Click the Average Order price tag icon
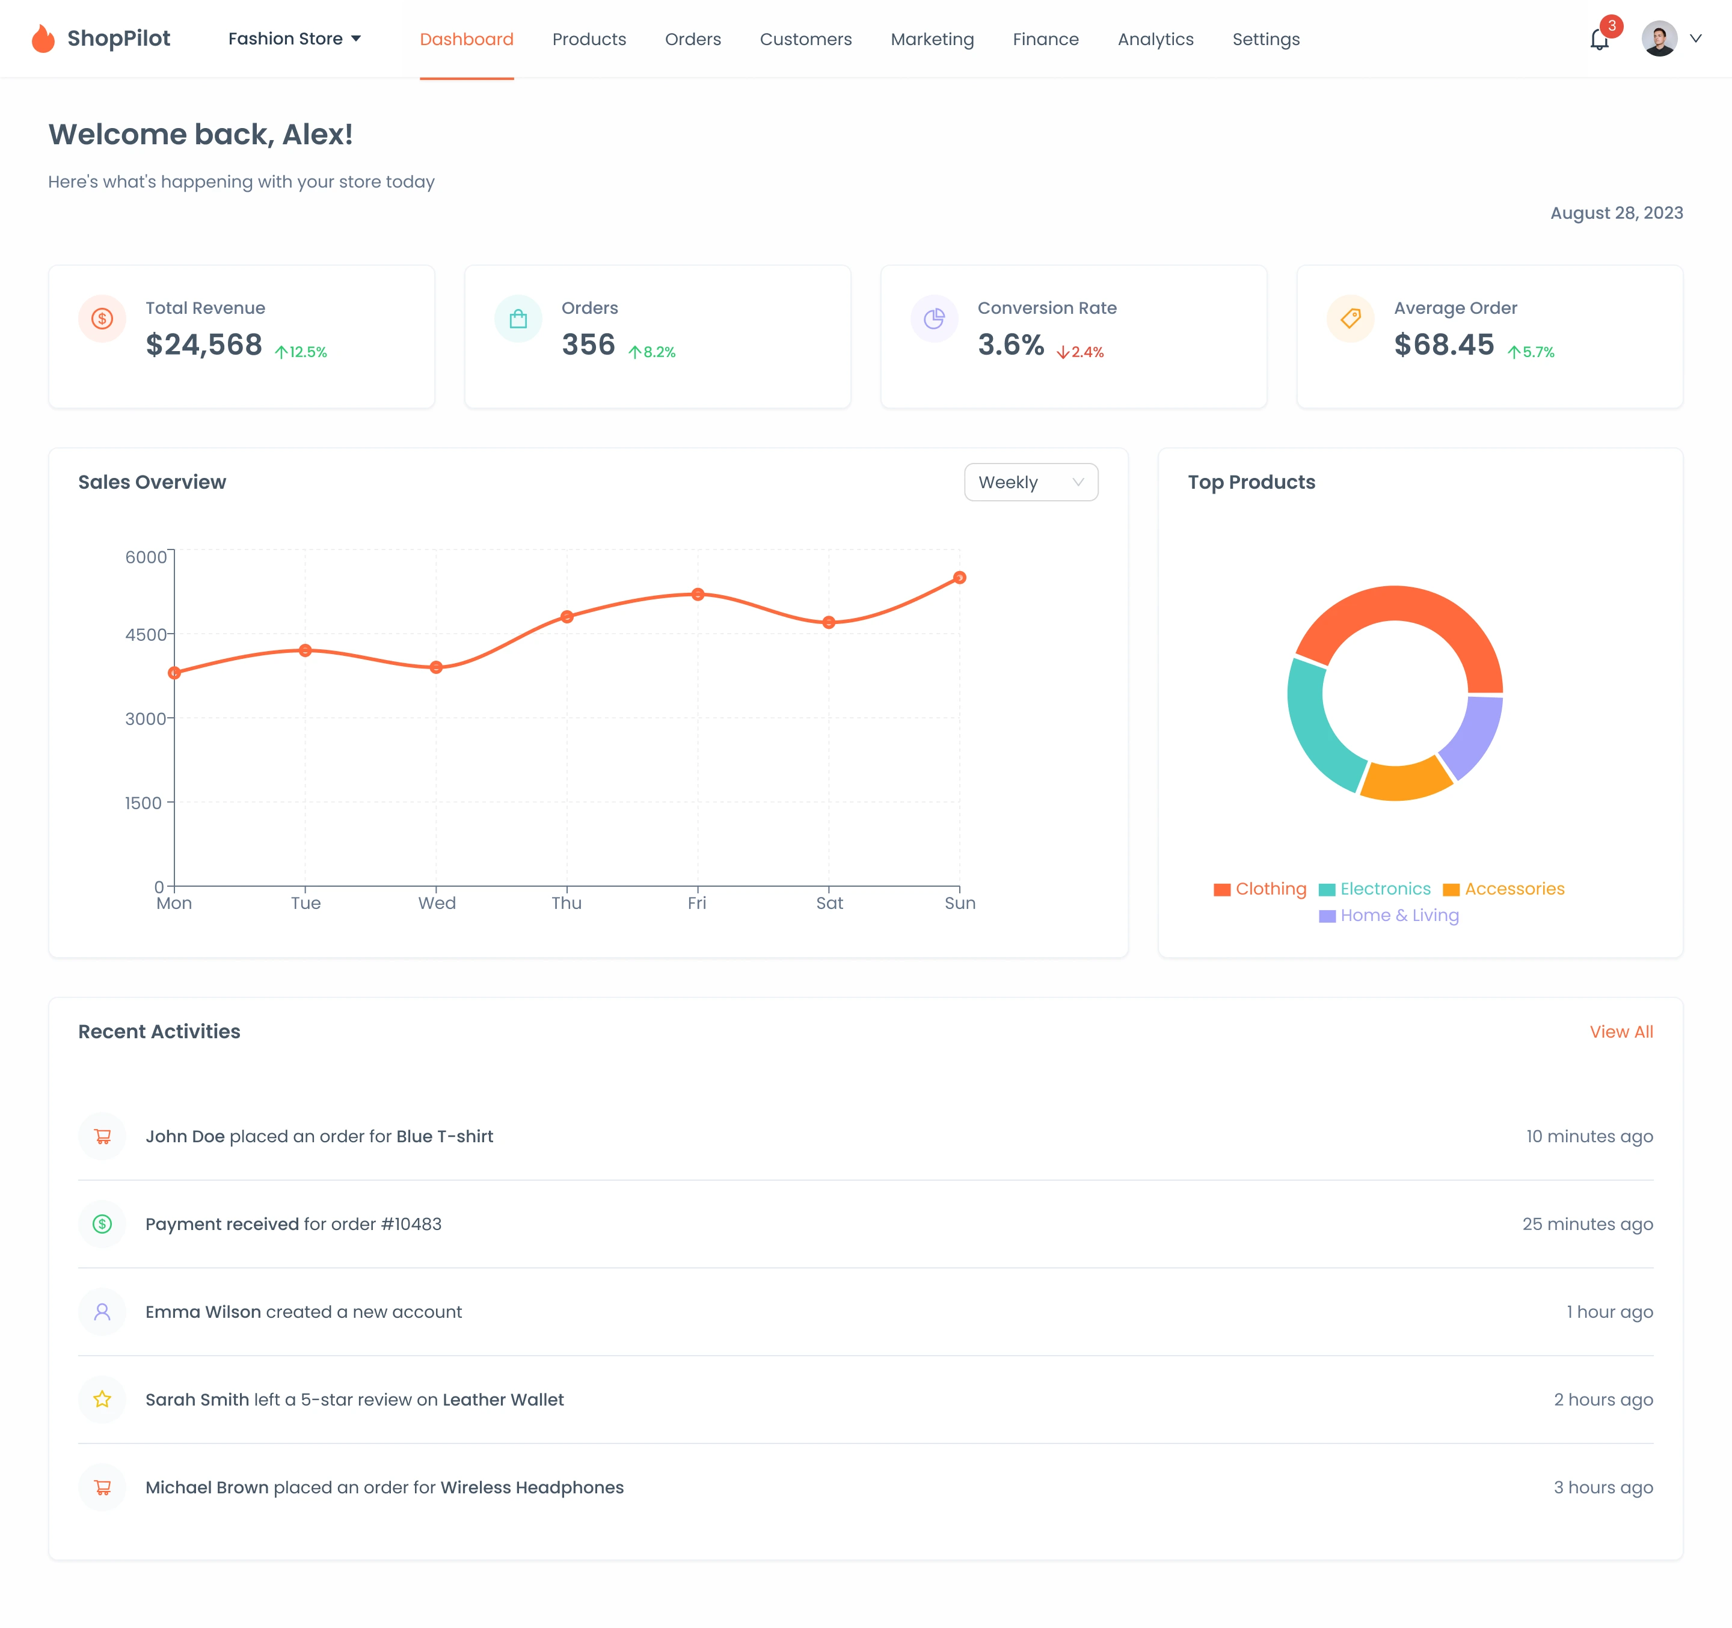Viewport: 1732px width, 1628px height. [1350, 319]
